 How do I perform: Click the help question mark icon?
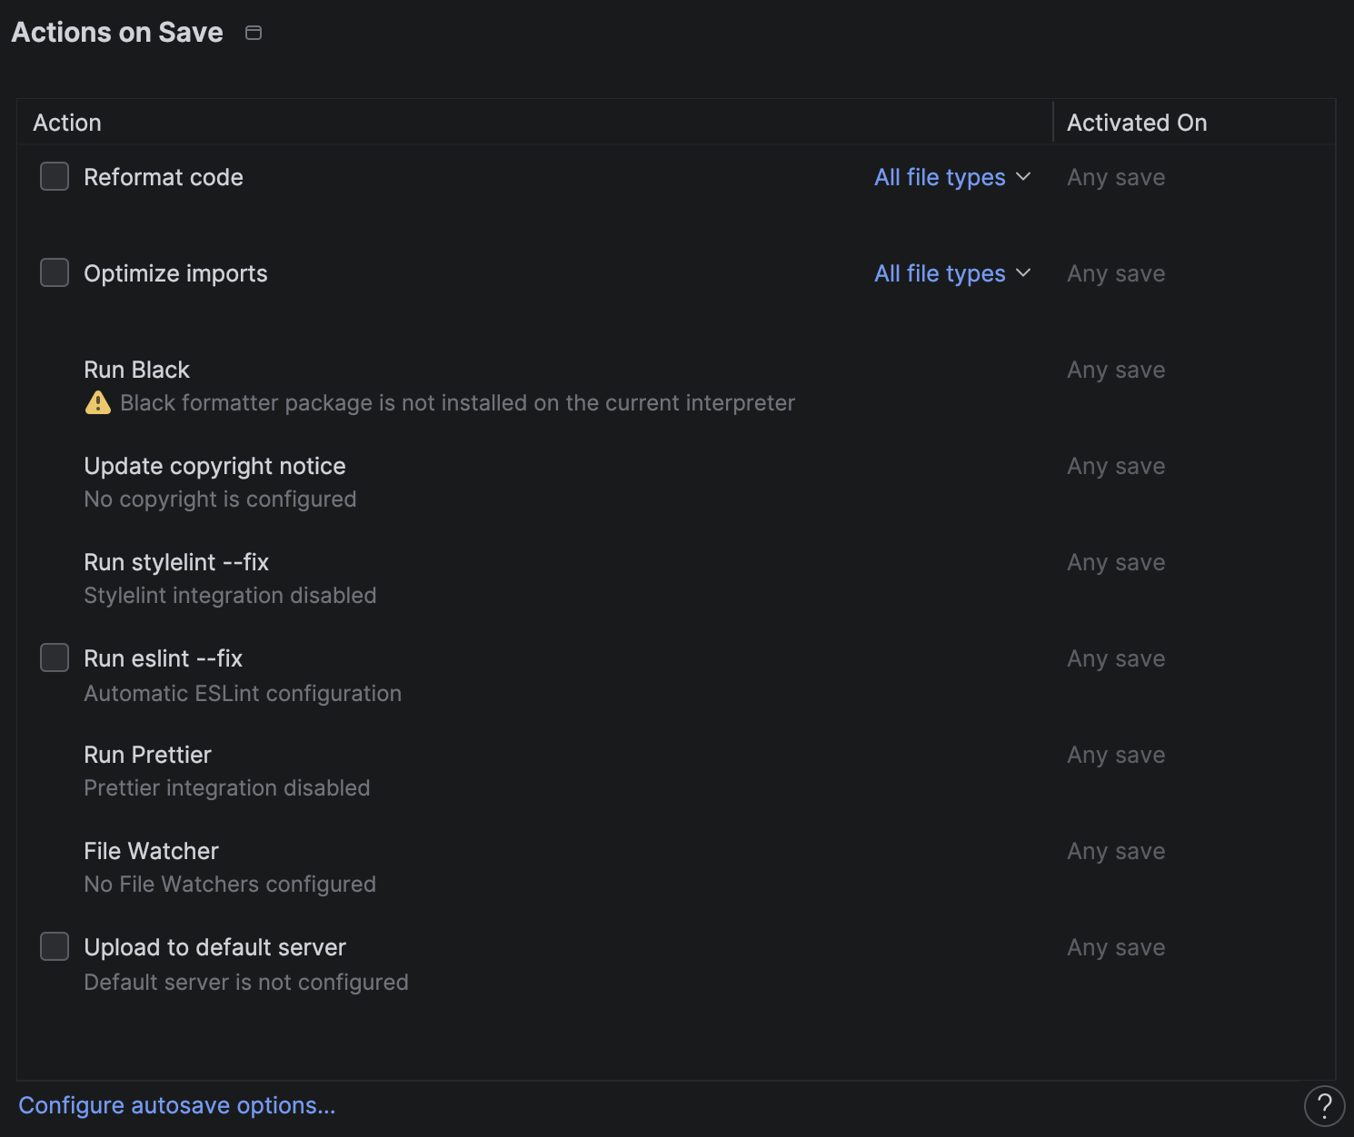[x=1324, y=1106]
